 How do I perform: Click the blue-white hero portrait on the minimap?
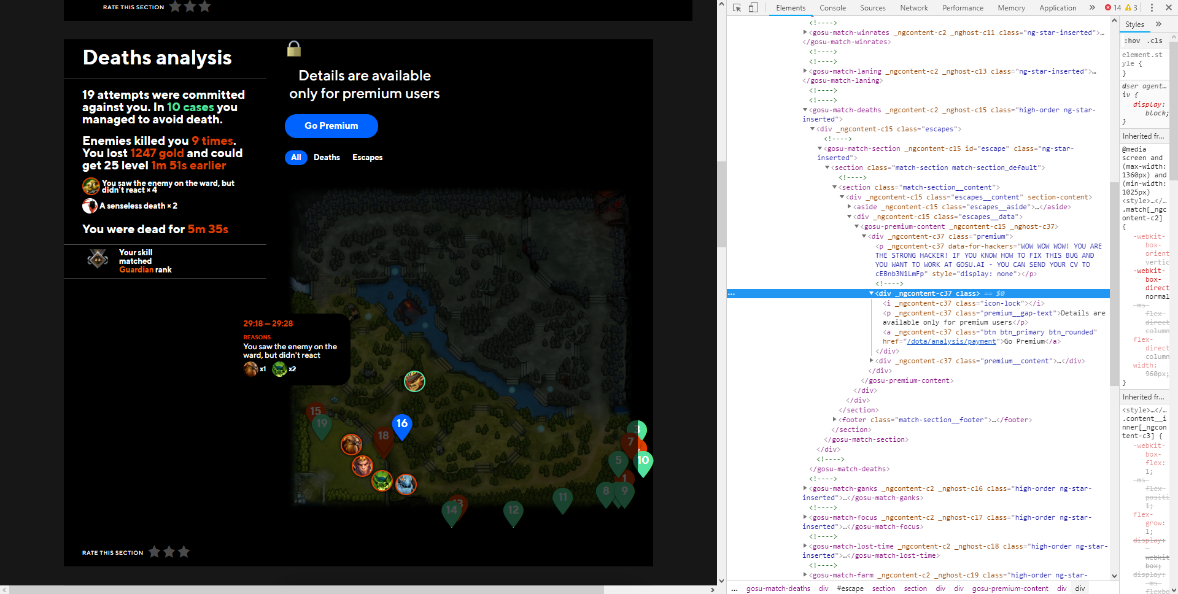tap(406, 484)
